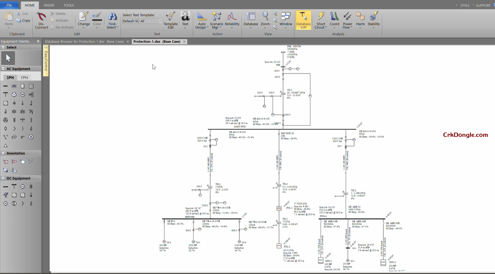Open the Window dropdown arrow

(286, 28)
